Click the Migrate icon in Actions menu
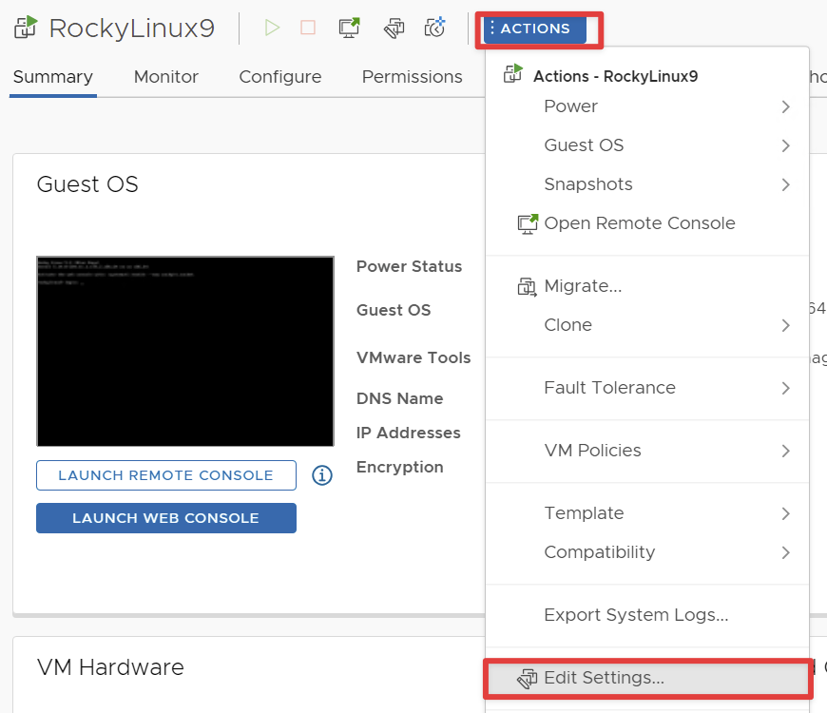The width and height of the screenshot is (827, 713). point(527,286)
